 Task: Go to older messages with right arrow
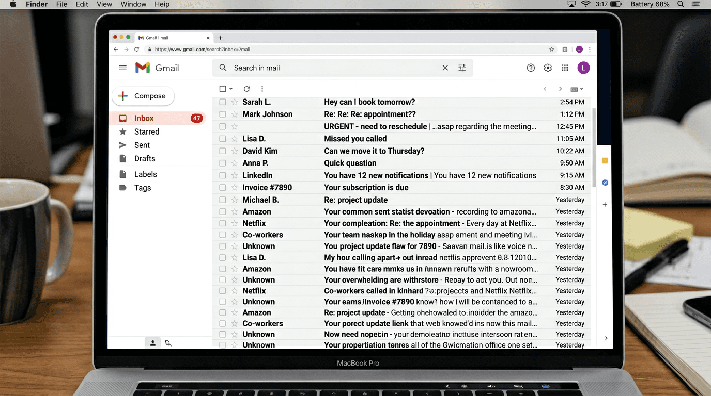560,89
